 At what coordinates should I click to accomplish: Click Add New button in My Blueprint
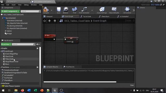click(x=6, y=44)
